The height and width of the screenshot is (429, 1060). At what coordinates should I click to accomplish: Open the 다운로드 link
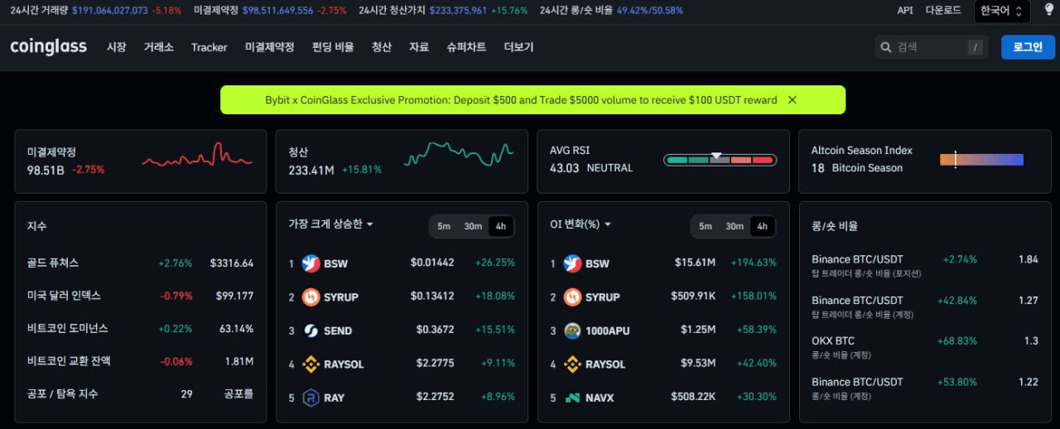tap(943, 10)
